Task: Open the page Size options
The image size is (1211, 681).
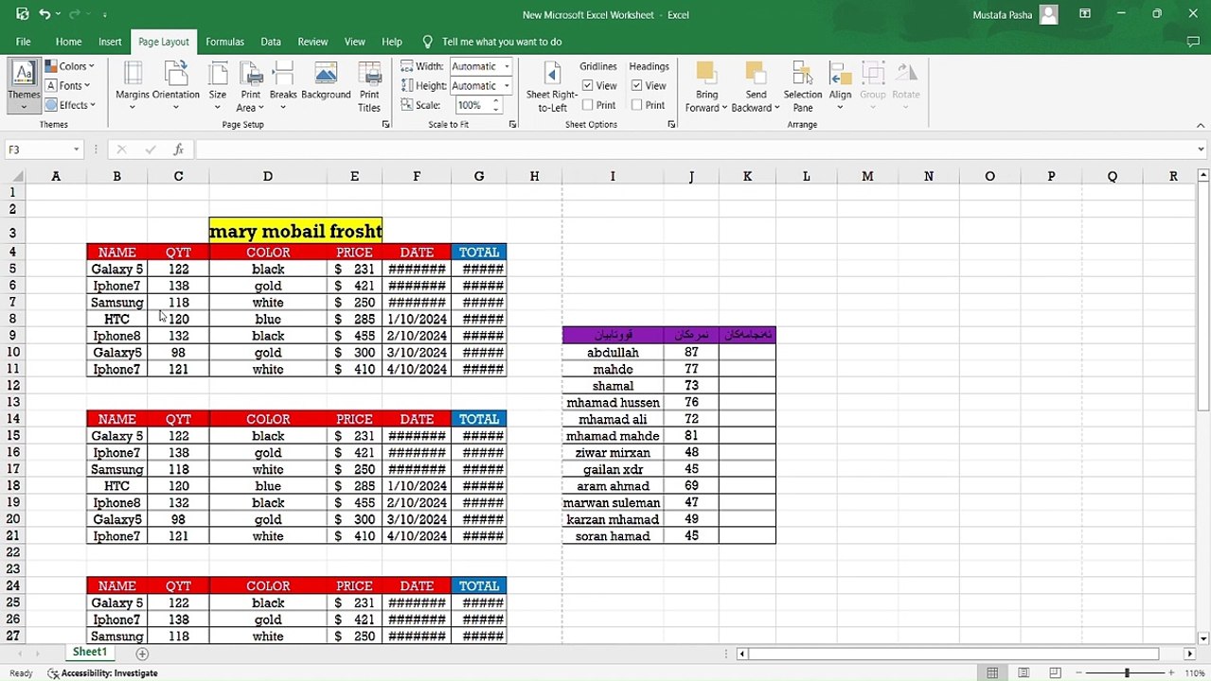Action: [218, 85]
